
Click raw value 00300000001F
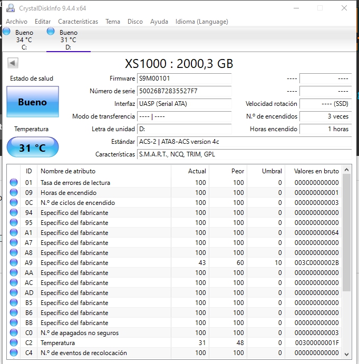point(317,342)
